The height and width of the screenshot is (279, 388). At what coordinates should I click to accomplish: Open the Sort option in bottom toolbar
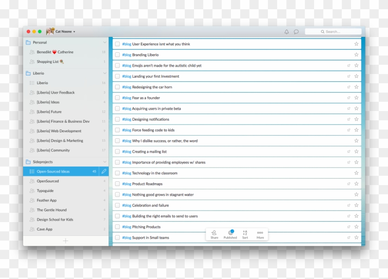pos(245,234)
